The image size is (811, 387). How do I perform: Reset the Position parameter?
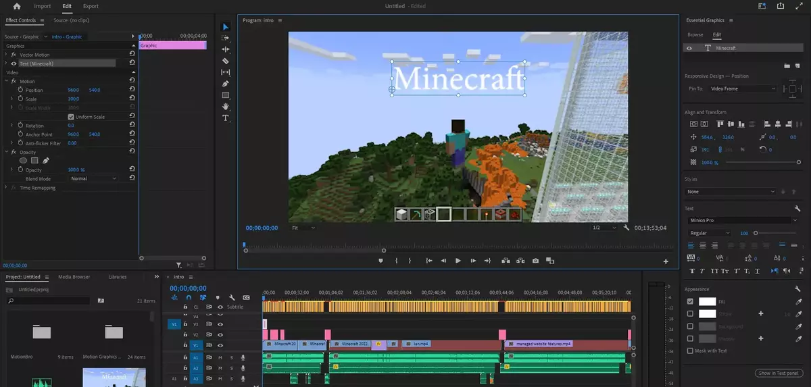click(x=132, y=90)
